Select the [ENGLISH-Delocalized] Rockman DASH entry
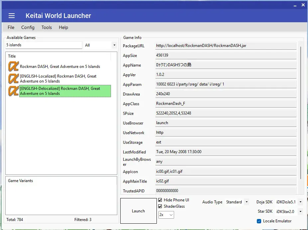Image resolution: width=308 pixels, height=230 pixels. click(x=65, y=91)
